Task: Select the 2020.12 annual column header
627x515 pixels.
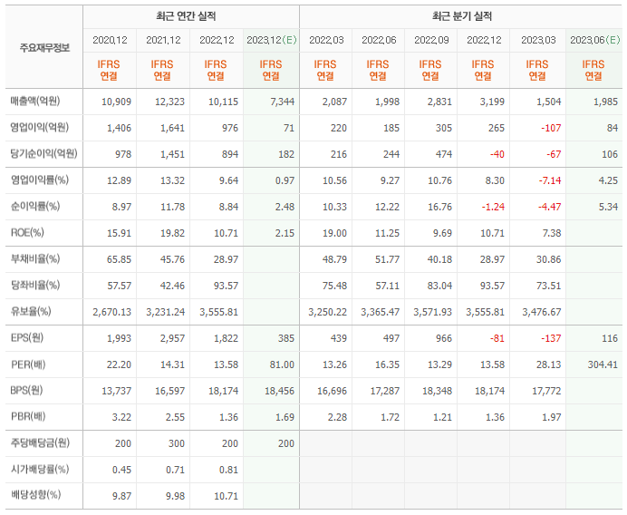Action: pos(110,40)
